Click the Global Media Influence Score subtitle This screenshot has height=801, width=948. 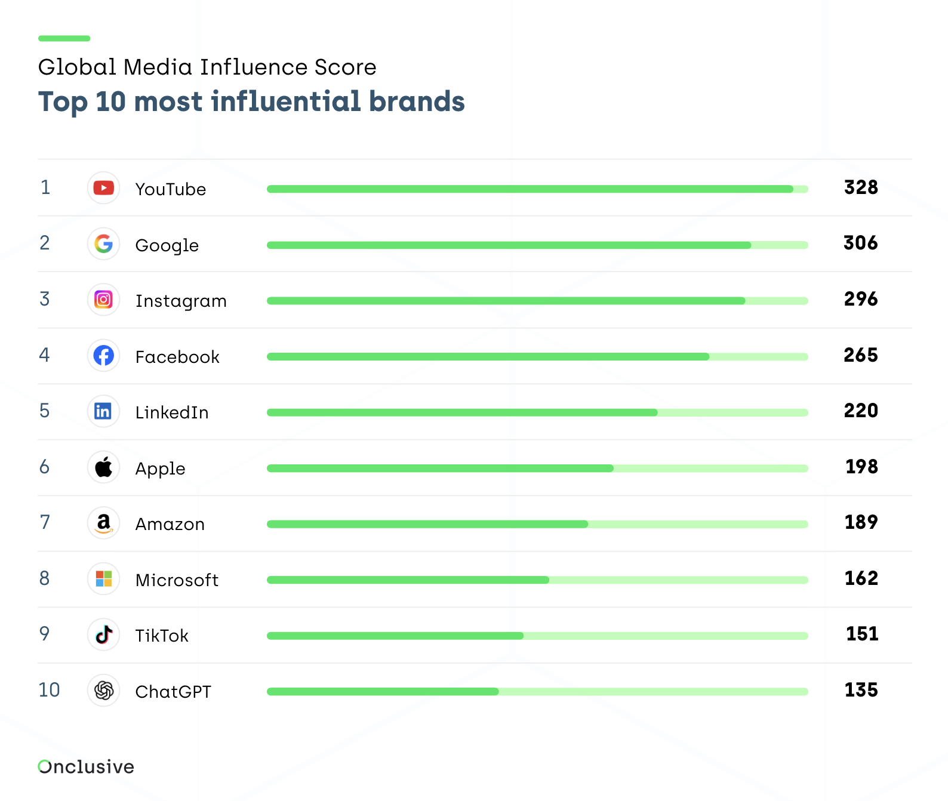pos(207,67)
